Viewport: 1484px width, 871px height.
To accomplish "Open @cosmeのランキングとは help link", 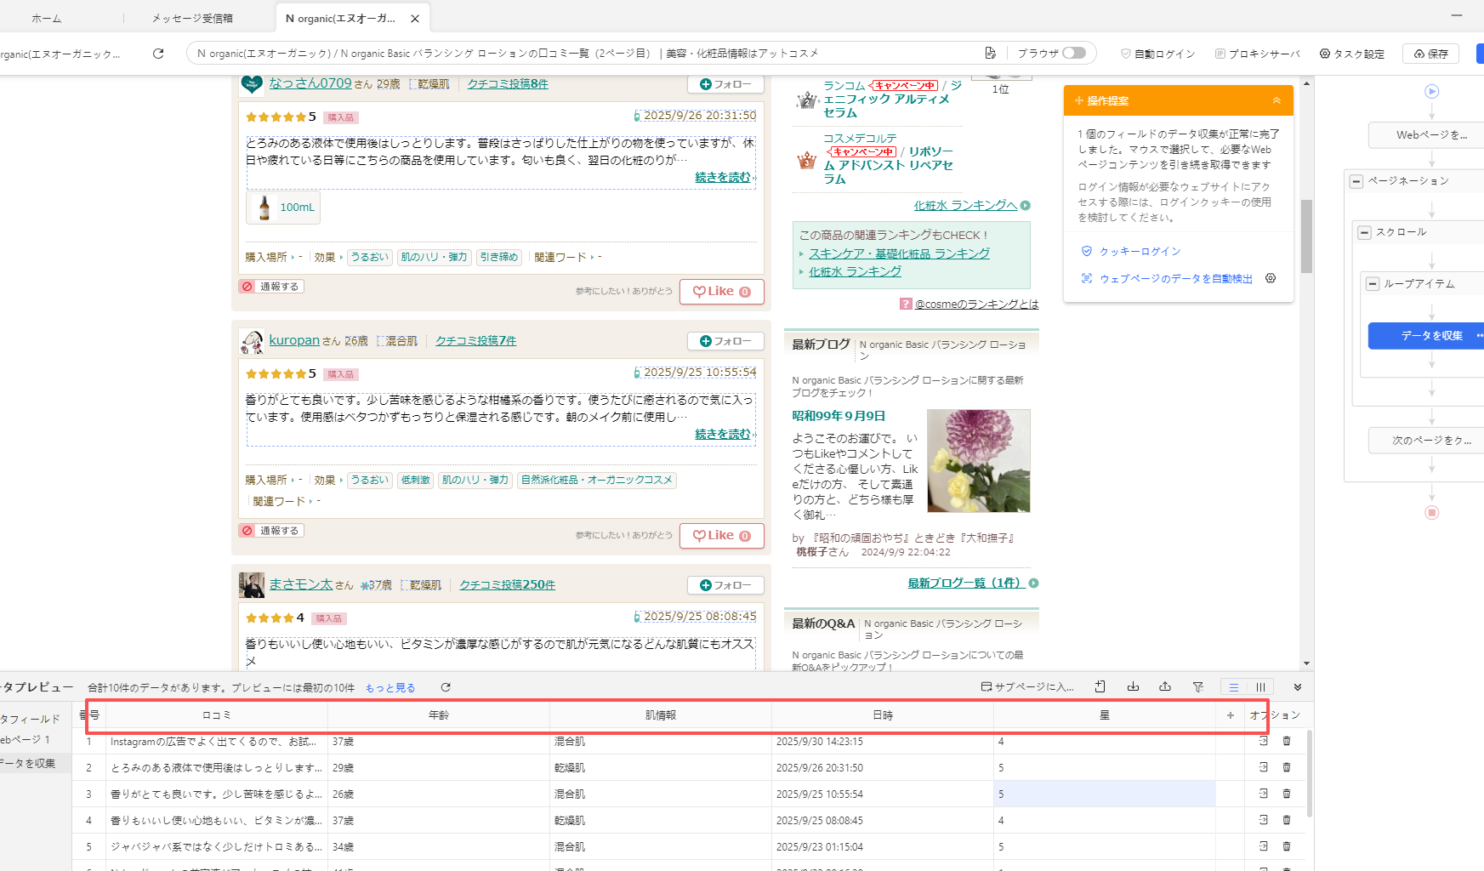I will pyautogui.click(x=976, y=305).
